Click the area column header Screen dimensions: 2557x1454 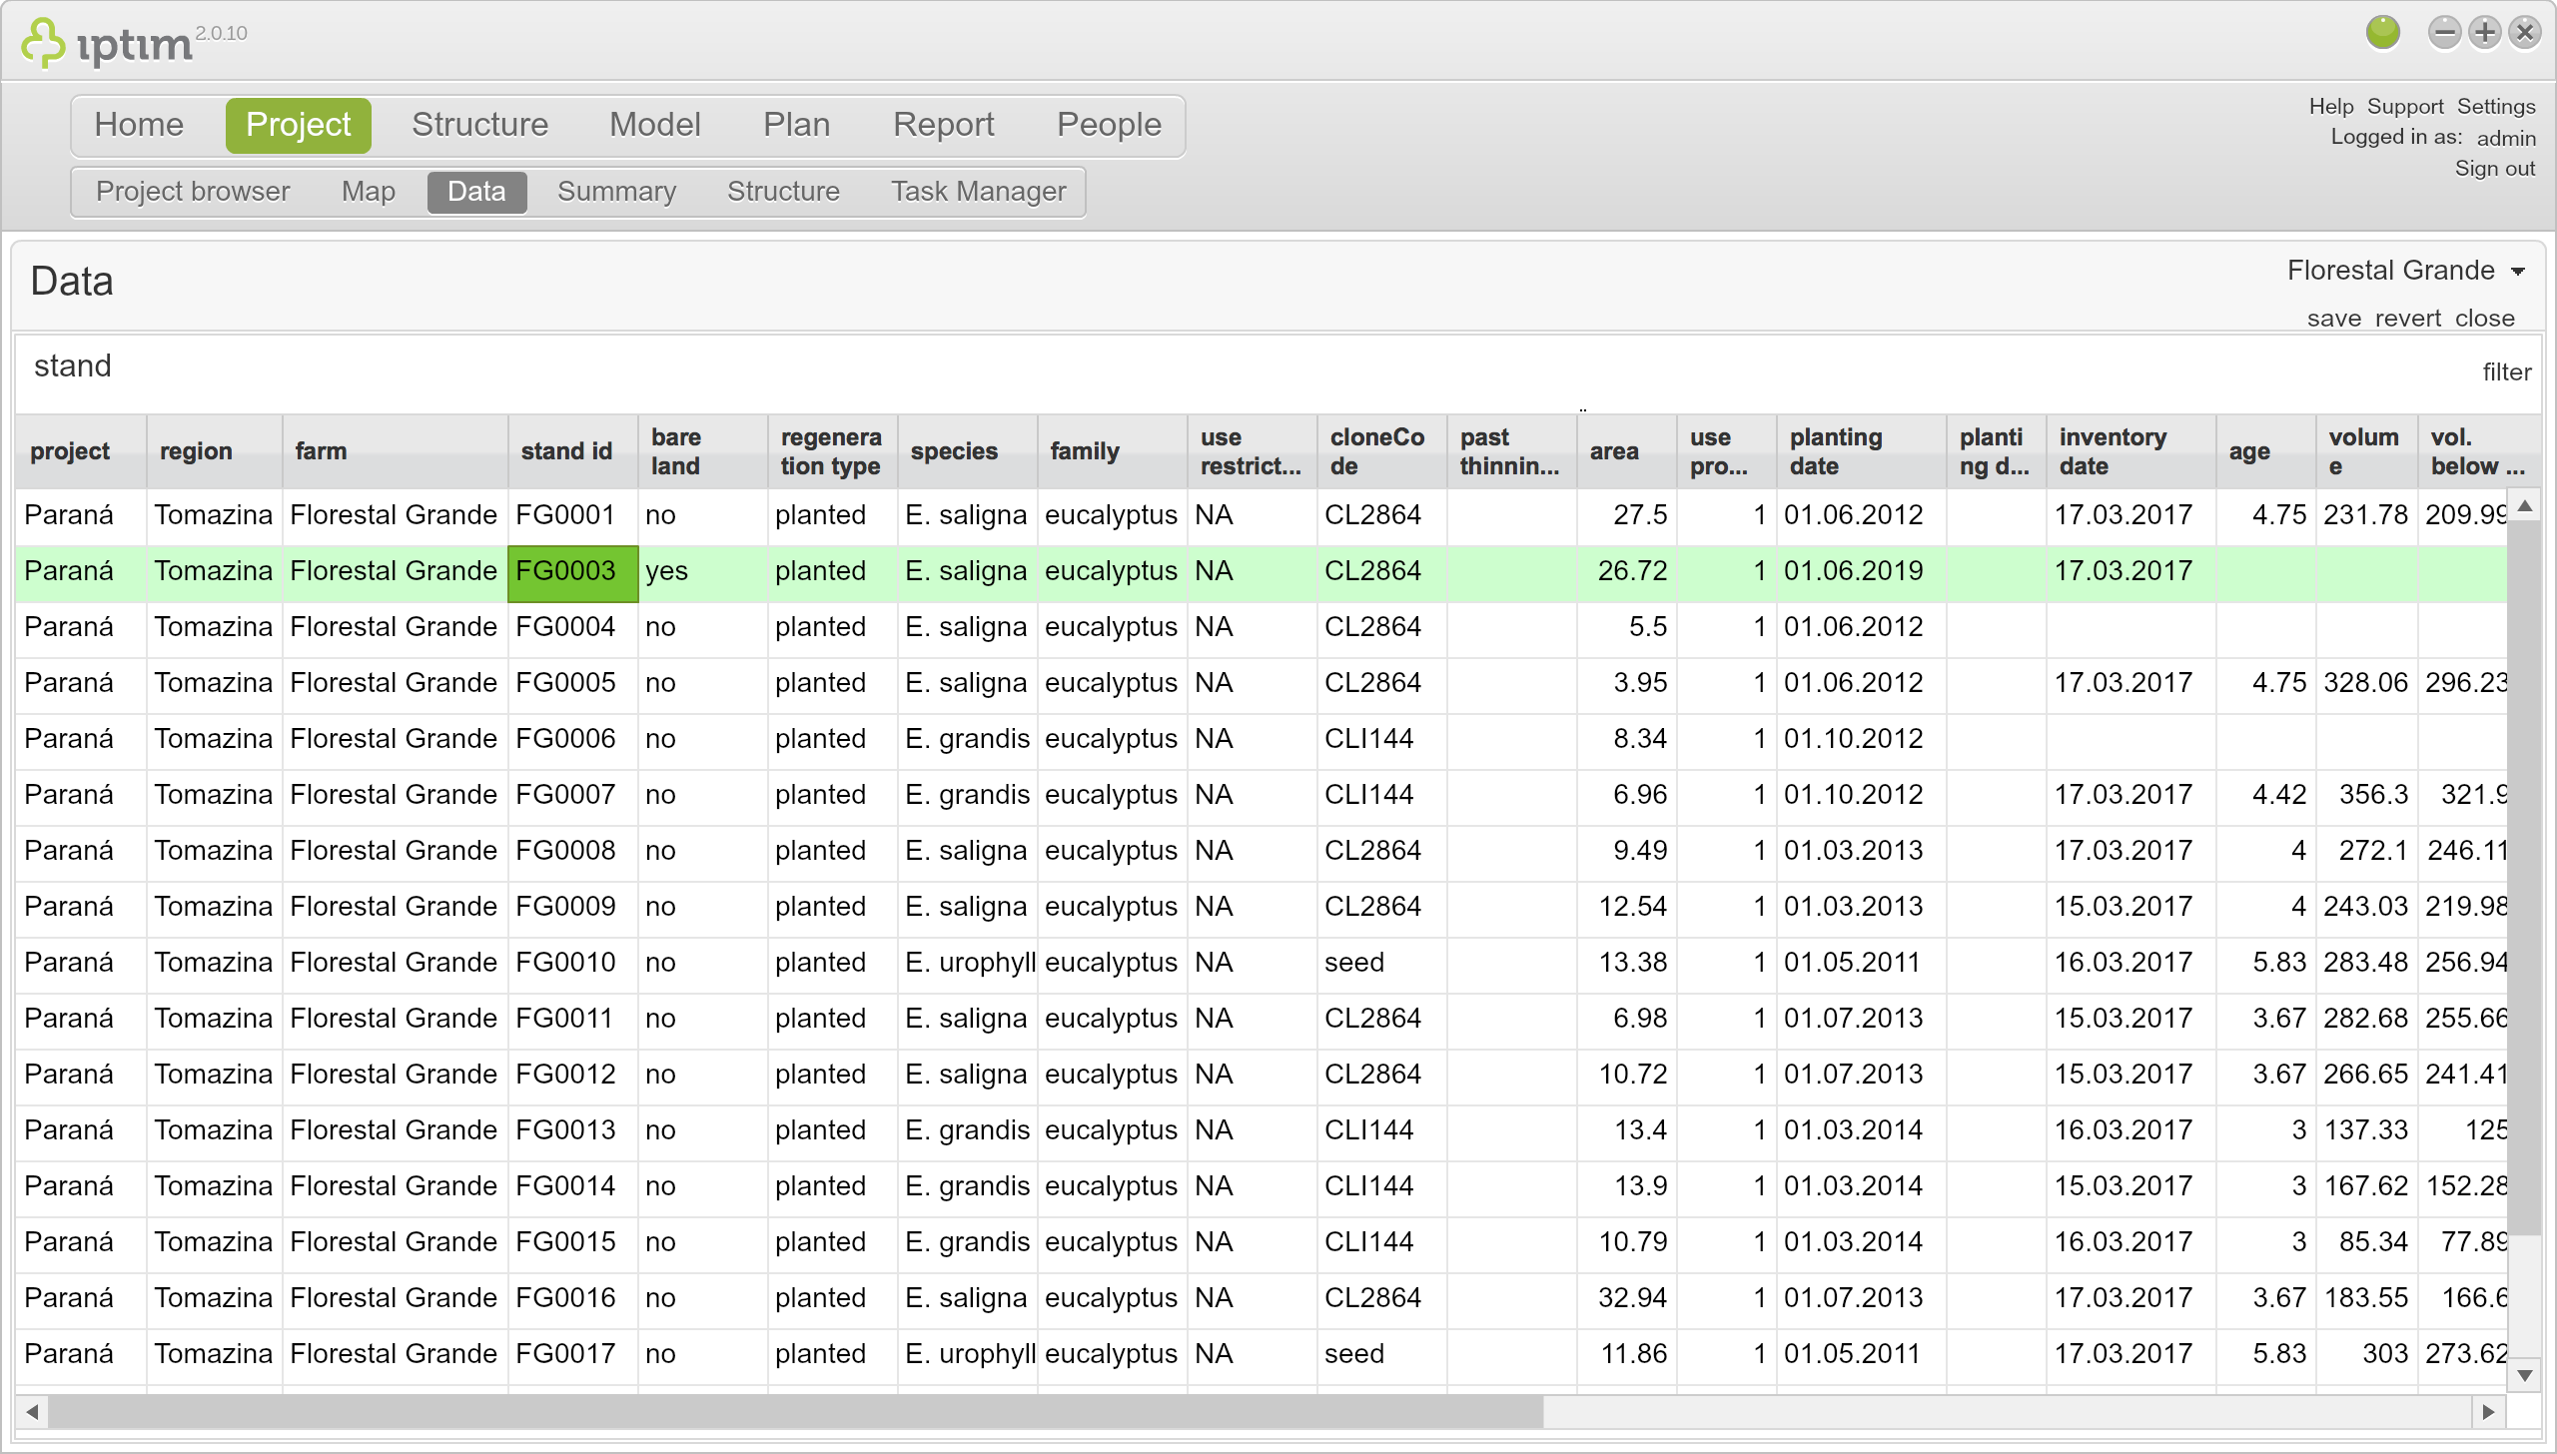pos(1626,451)
